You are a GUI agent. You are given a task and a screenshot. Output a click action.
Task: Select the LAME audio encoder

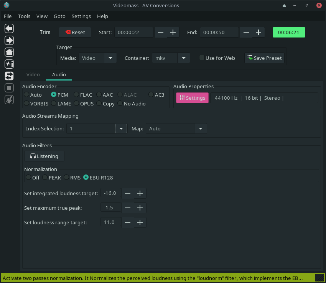point(61,104)
